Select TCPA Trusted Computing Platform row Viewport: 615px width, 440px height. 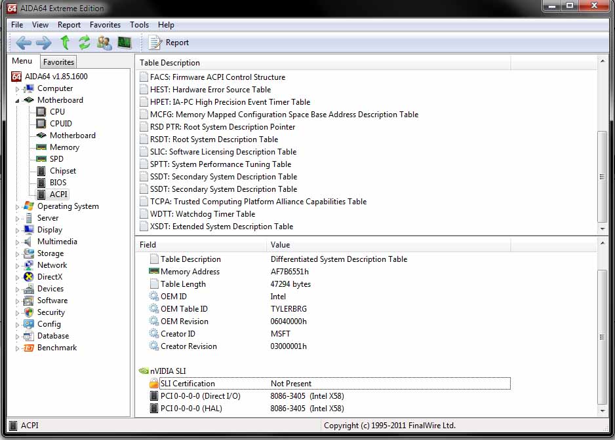click(258, 202)
